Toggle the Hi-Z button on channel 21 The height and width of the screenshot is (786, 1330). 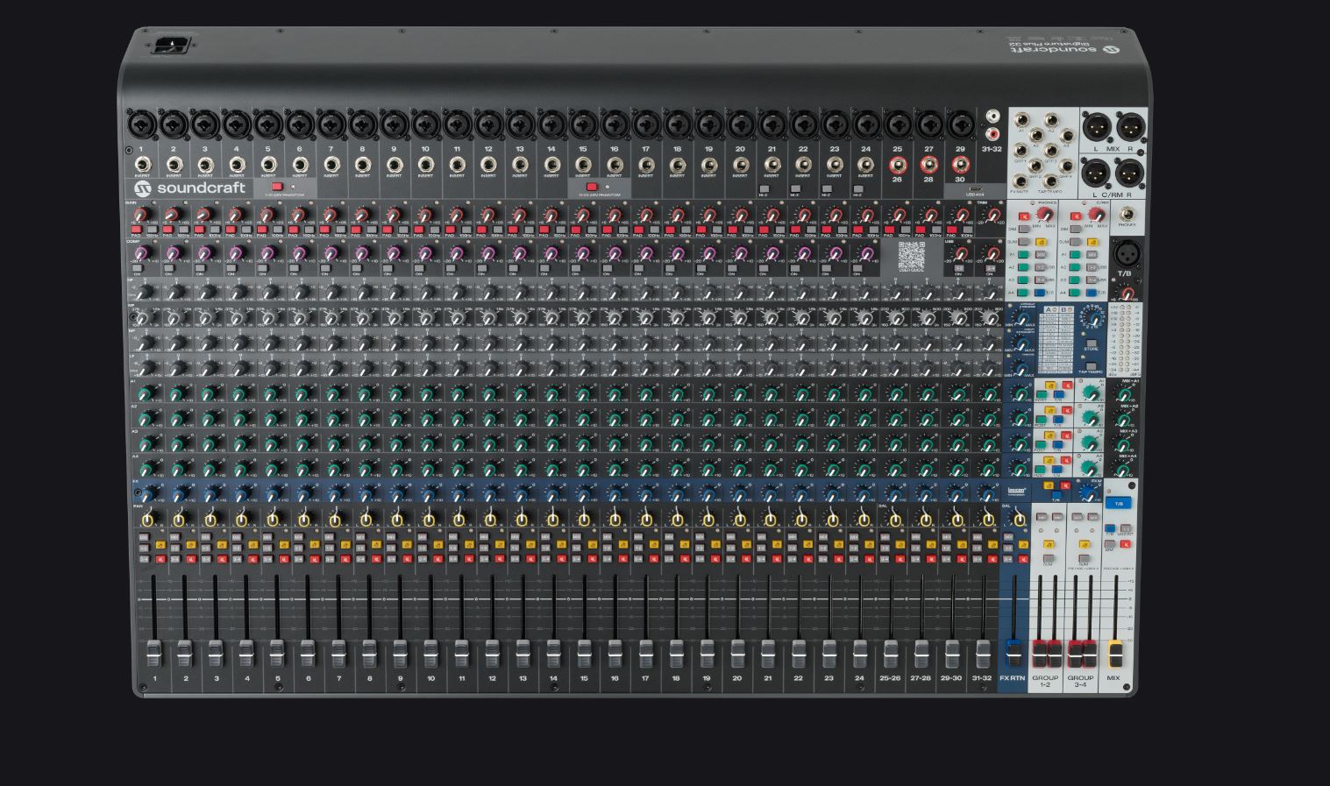coord(764,188)
